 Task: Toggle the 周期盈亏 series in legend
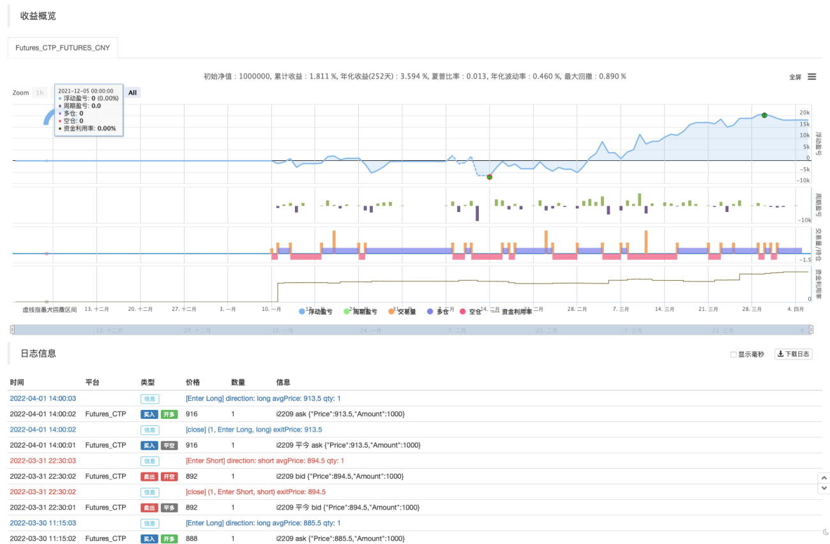361,312
